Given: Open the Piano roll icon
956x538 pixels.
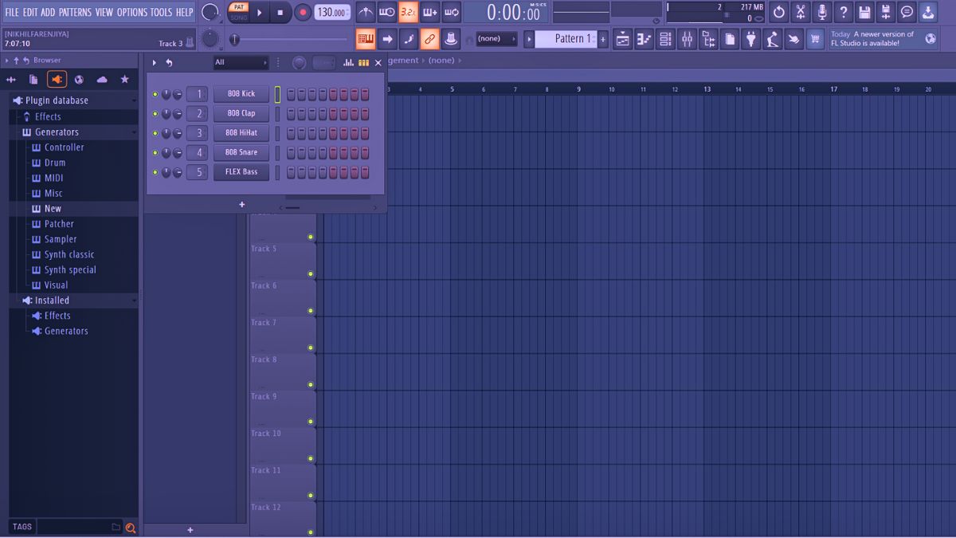Looking at the screenshot, I should [644, 38].
